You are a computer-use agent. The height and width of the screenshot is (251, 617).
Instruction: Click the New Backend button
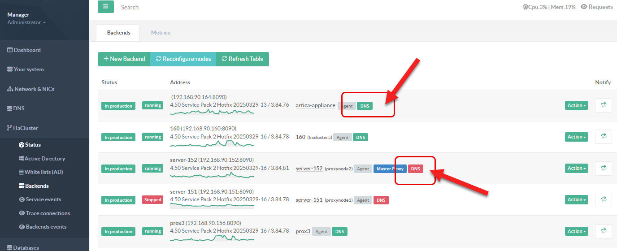point(124,59)
